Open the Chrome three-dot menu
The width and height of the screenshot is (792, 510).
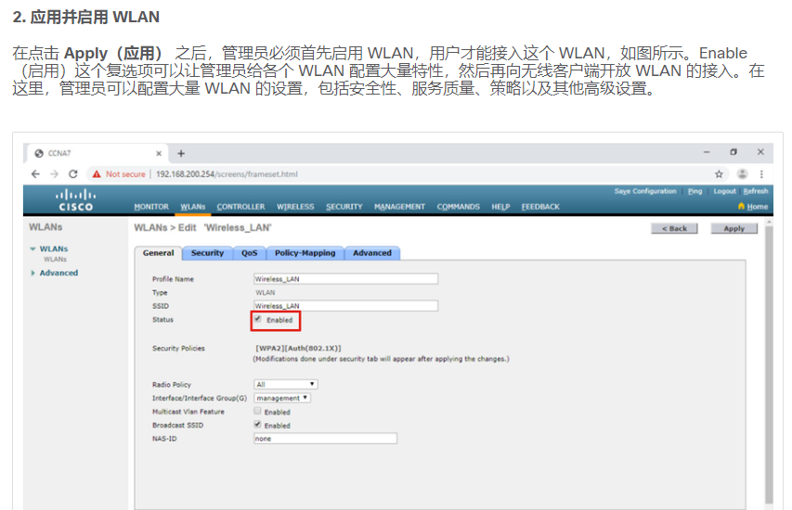[761, 173]
